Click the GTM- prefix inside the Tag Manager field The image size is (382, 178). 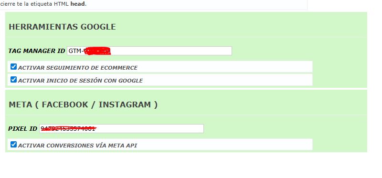point(76,51)
